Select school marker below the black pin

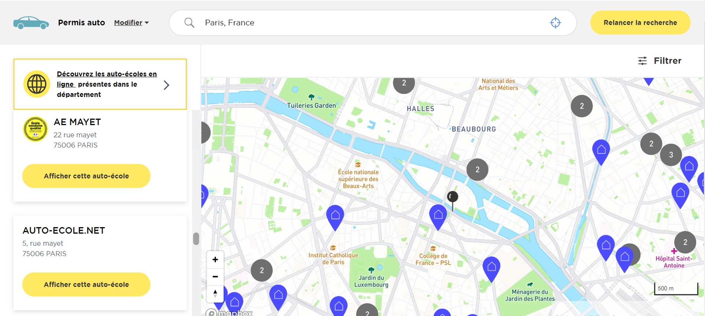tap(438, 217)
